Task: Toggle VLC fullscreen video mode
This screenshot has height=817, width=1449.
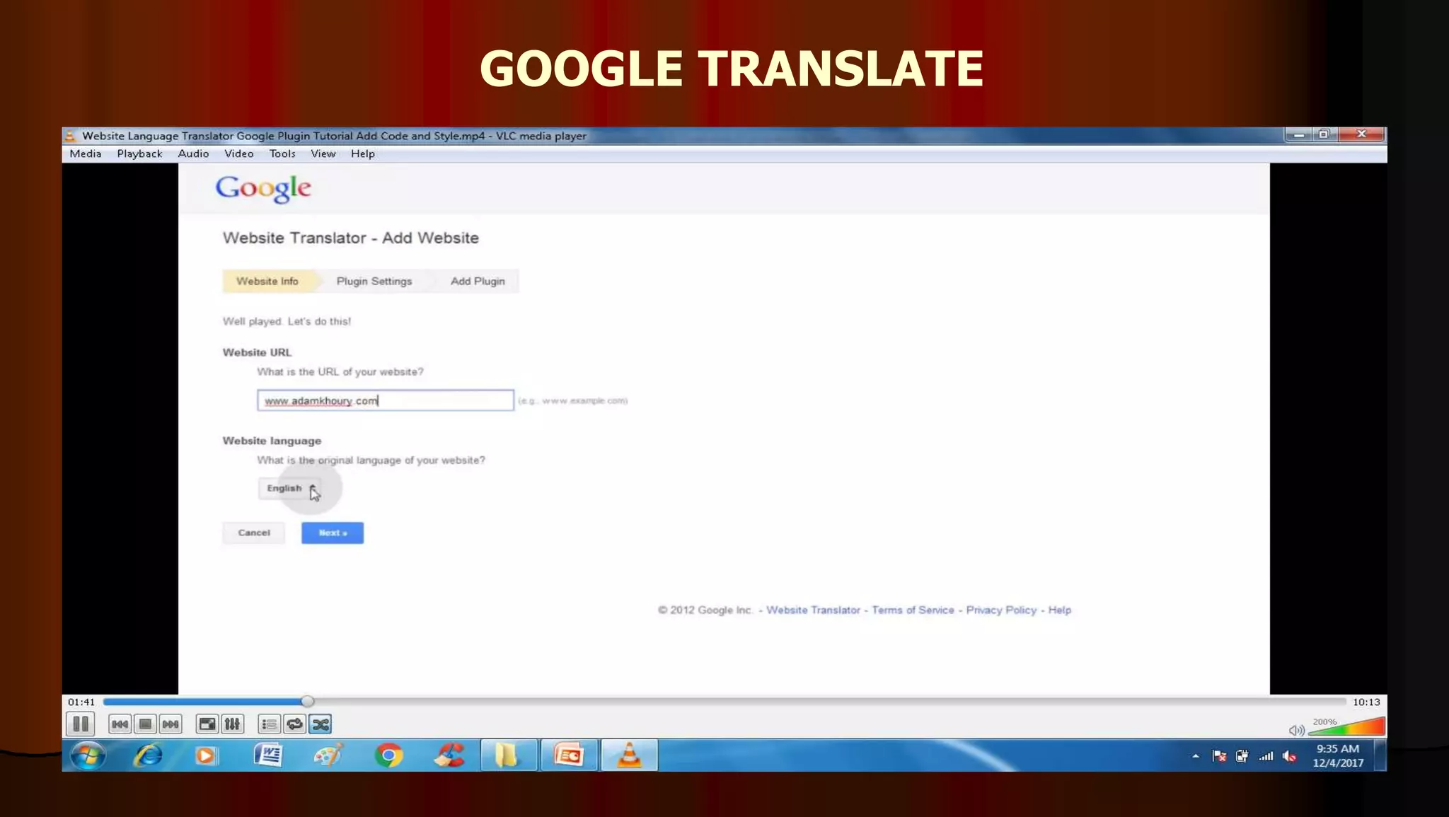Action: pos(207,724)
